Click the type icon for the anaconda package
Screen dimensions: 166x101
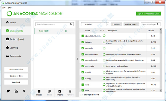click(x=104, y=48)
